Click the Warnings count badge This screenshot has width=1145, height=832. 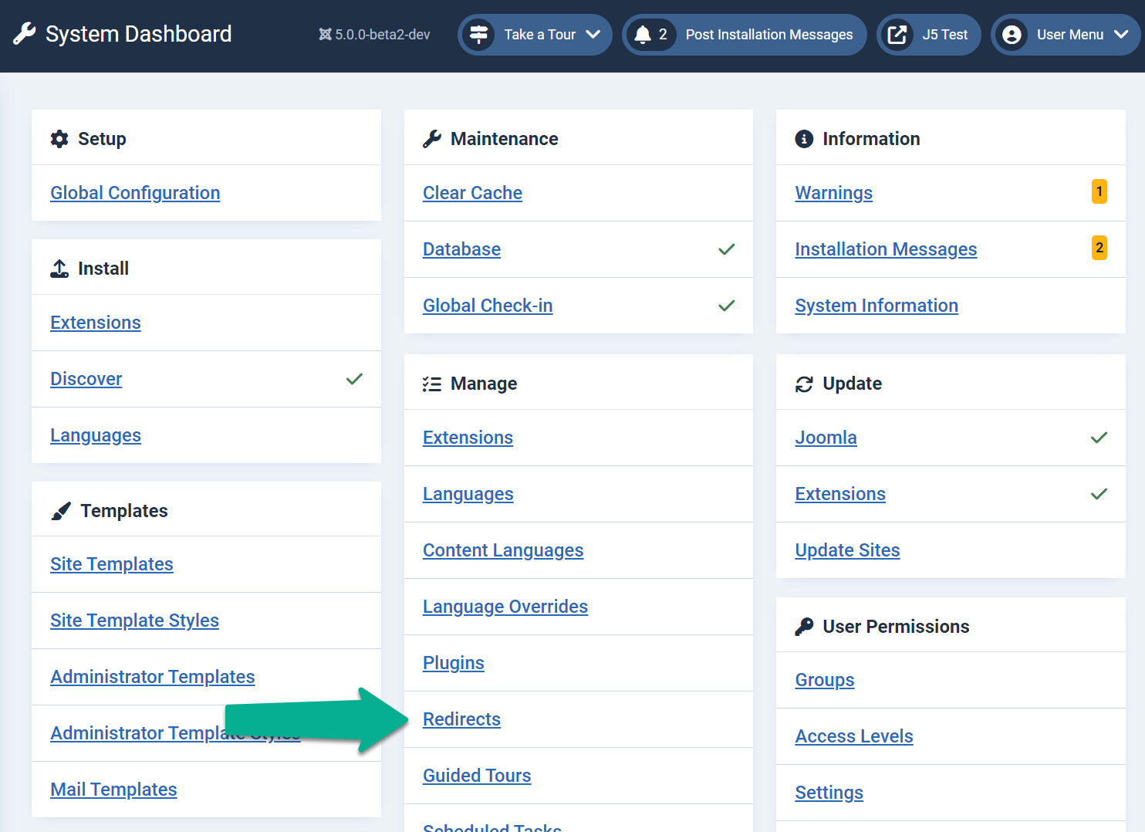tap(1099, 191)
